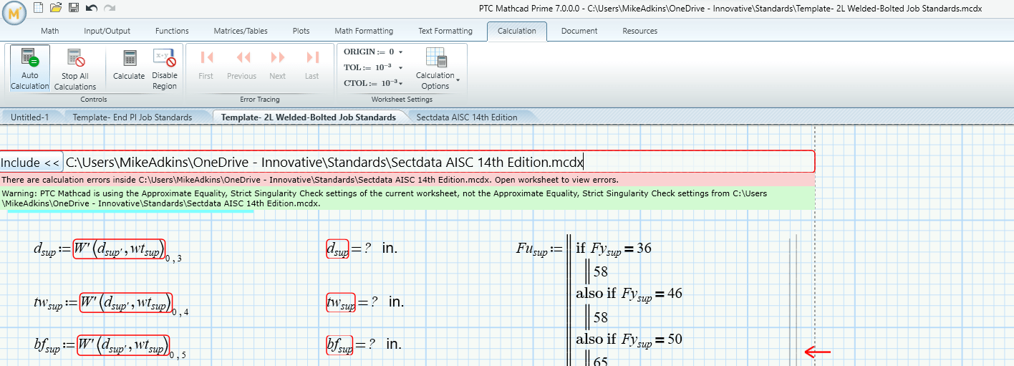Click the green Approximate Equality warning message

407,198
